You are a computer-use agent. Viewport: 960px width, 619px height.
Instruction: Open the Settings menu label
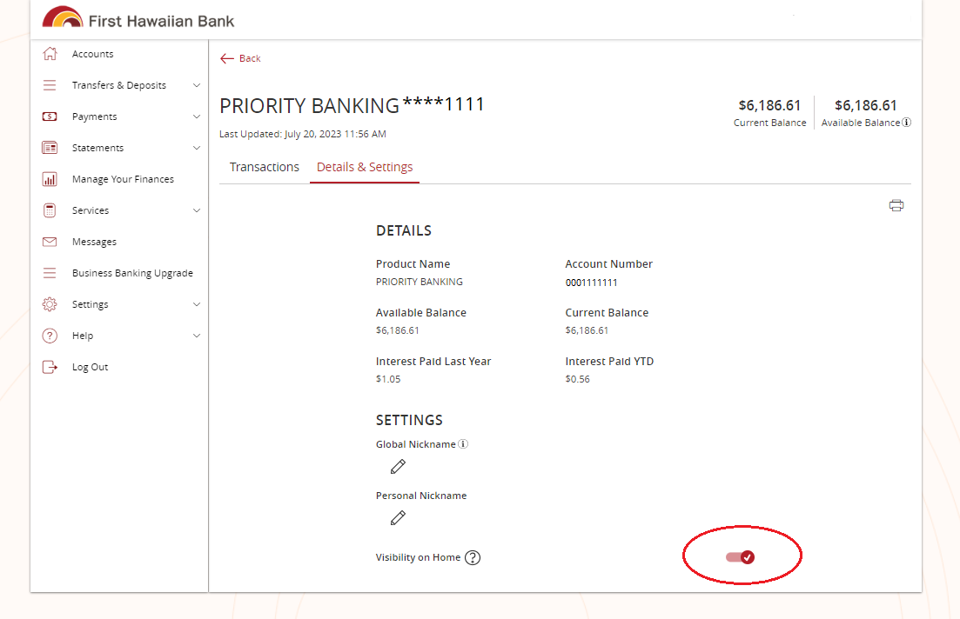coord(90,304)
